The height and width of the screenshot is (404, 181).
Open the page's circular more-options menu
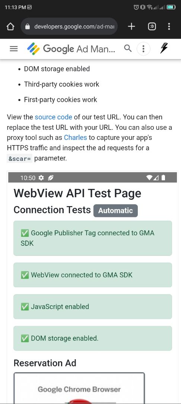143,49
